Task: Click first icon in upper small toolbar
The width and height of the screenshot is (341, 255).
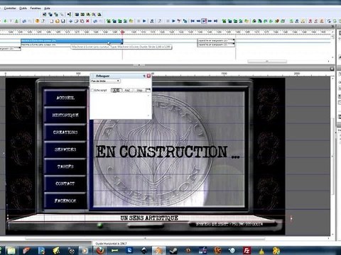Action: (45, 14)
